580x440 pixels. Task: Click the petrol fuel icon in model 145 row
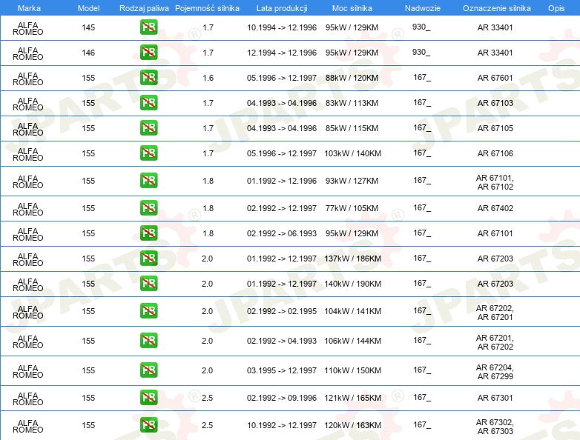(x=148, y=27)
